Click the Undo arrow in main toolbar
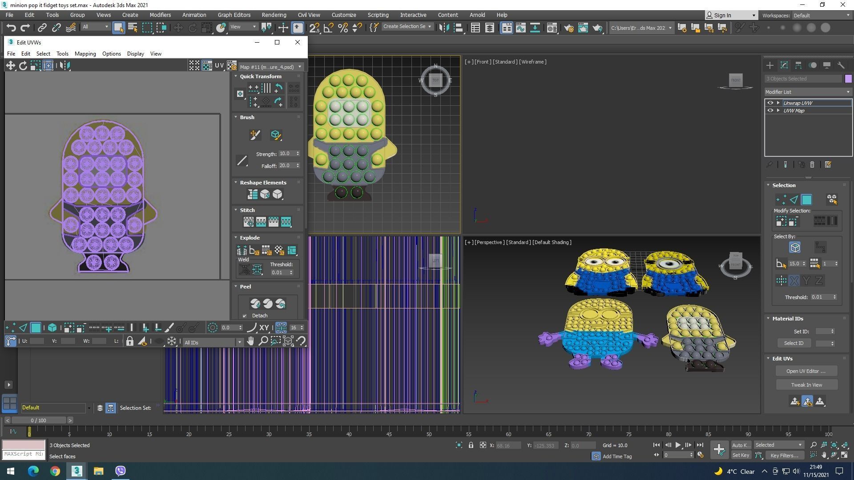This screenshot has height=480, width=854. click(11, 28)
